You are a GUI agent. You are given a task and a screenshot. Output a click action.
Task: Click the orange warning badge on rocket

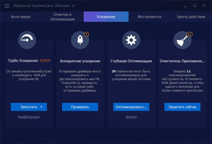[x=86, y=34]
